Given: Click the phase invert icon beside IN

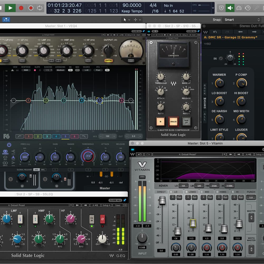Looking at the screenshot, I should [x=221, y=58].
